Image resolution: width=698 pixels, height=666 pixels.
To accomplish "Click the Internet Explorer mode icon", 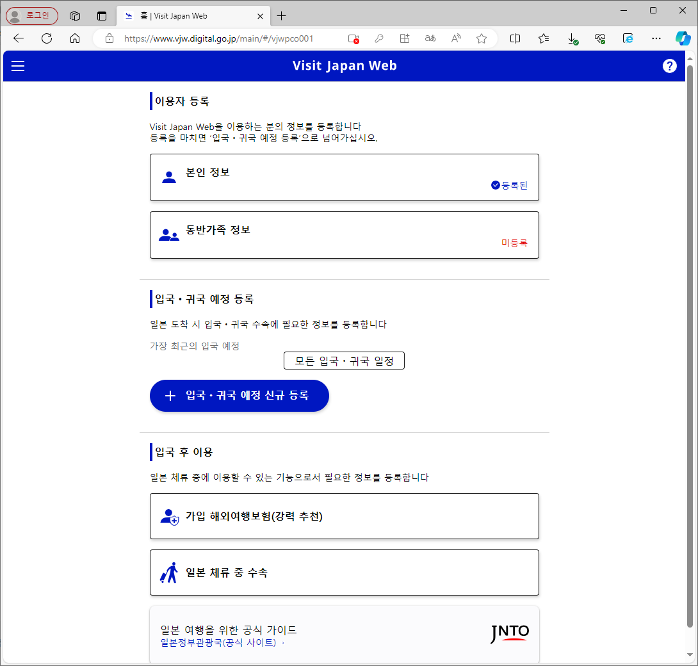I will (628, 38).
